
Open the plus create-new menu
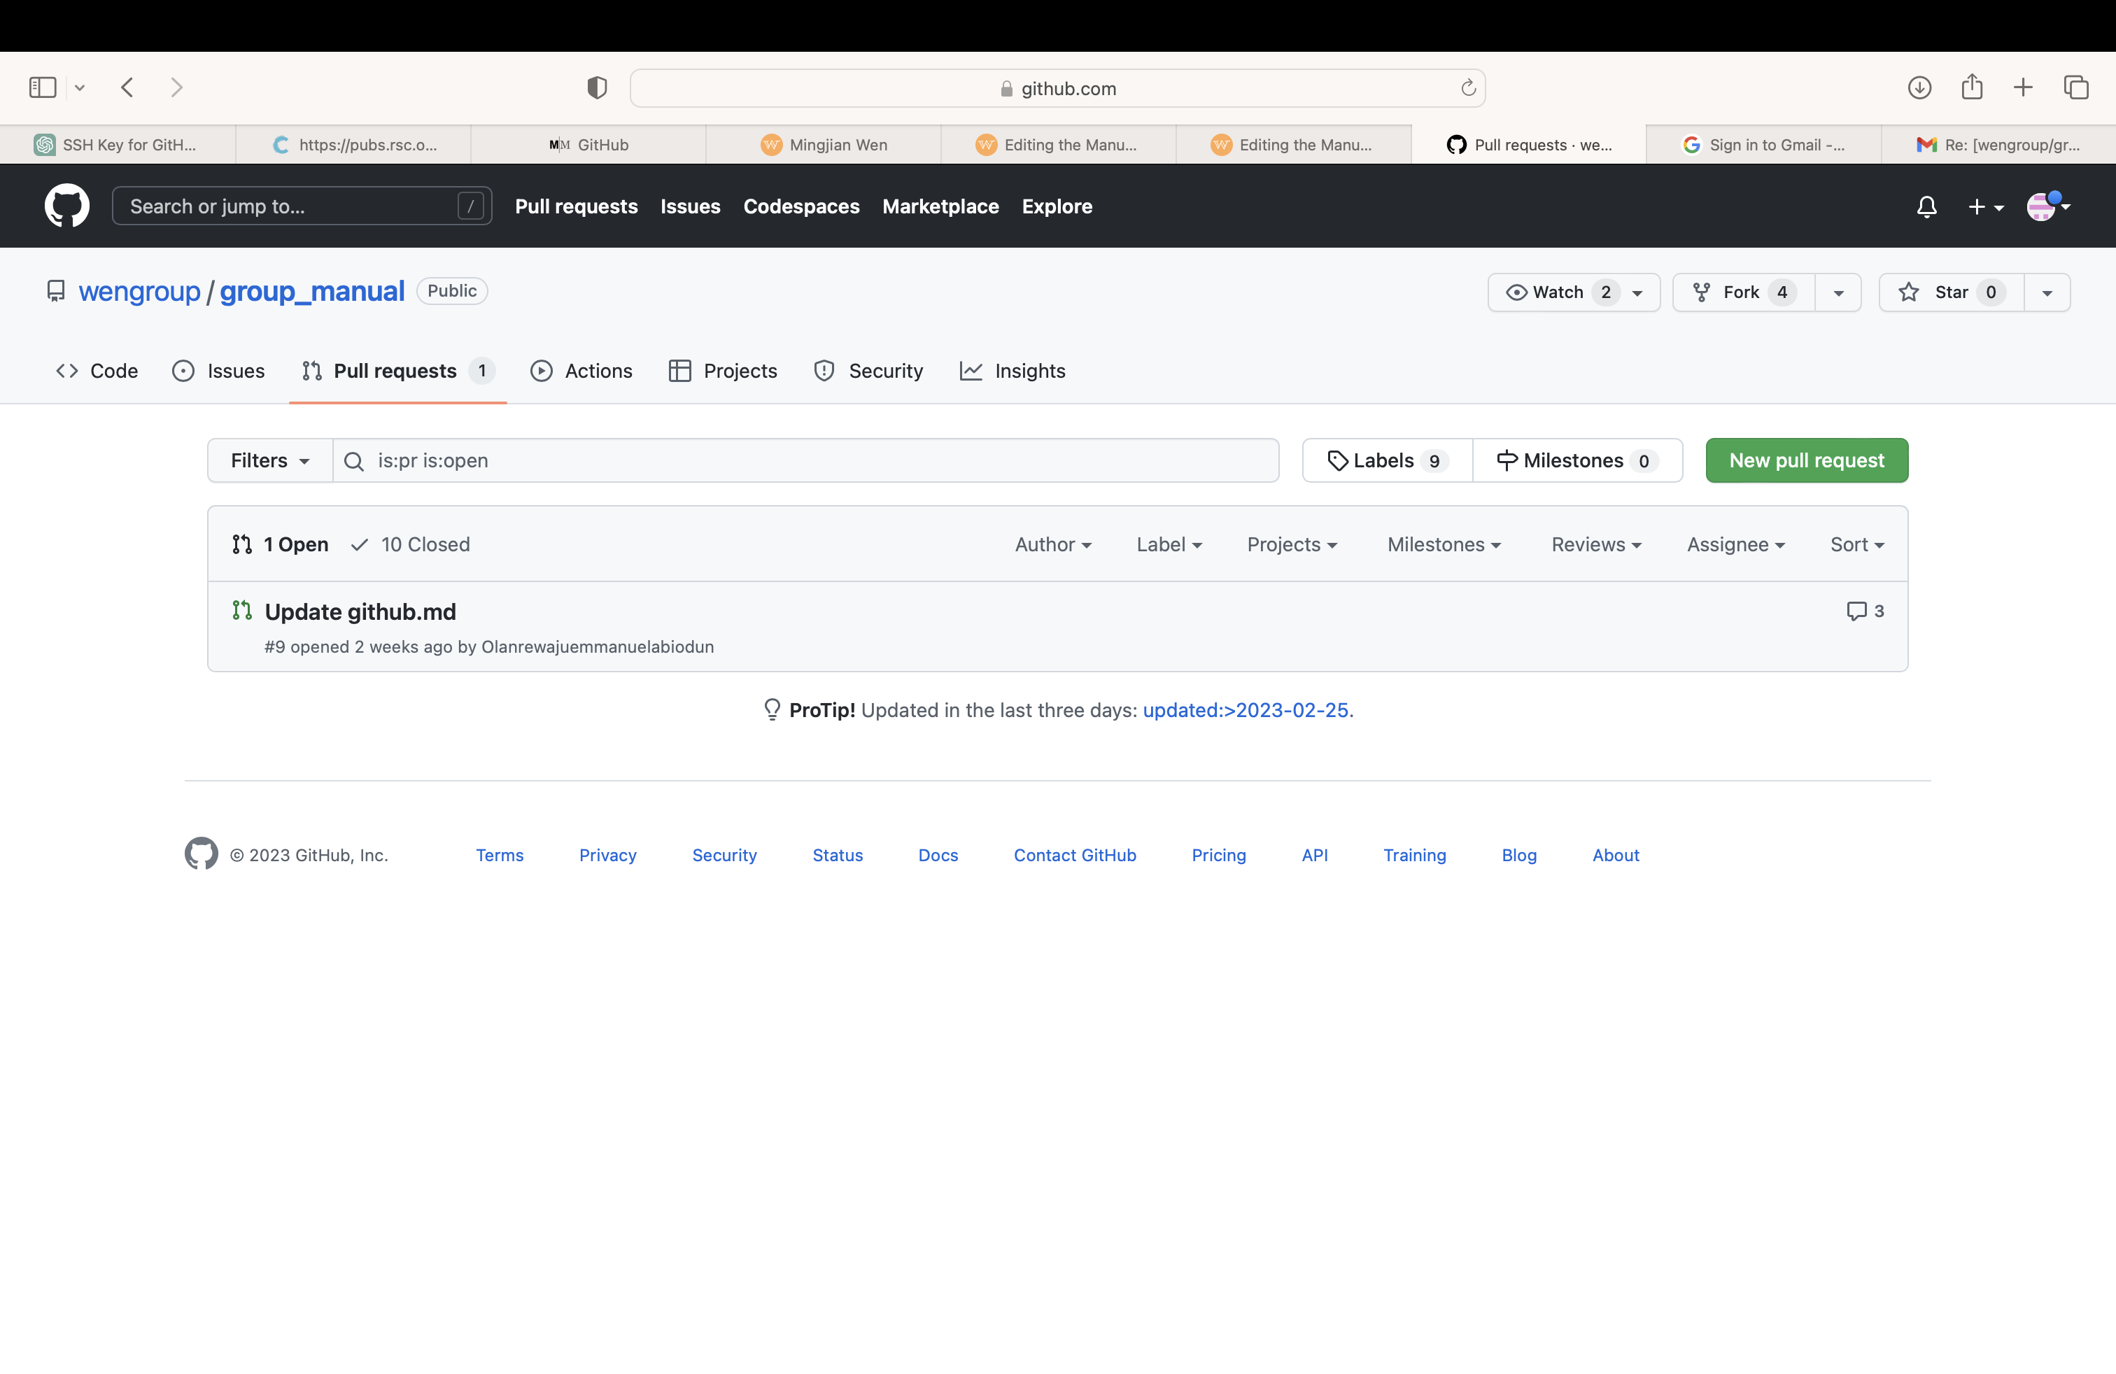[1985, 207]
